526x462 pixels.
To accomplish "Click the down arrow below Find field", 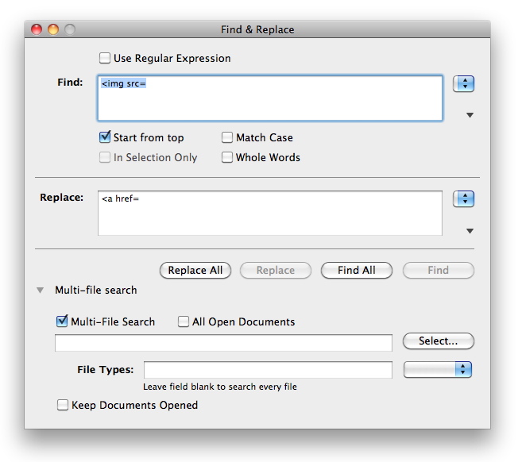I will 470,115.
